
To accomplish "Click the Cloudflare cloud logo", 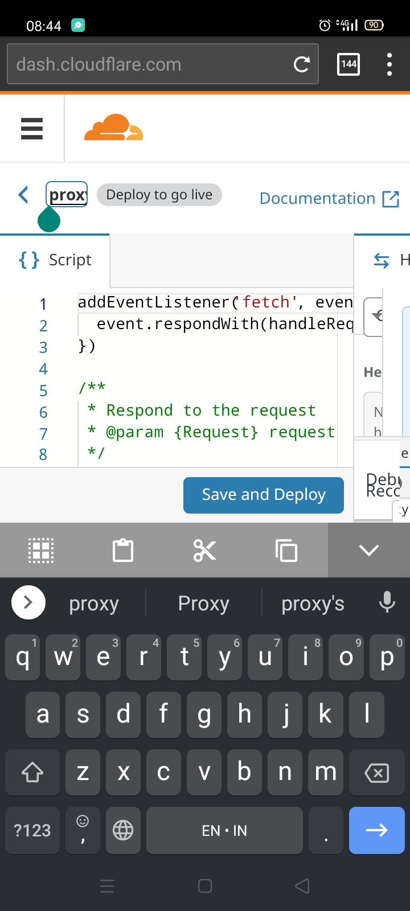I will [x=113, y=128].
